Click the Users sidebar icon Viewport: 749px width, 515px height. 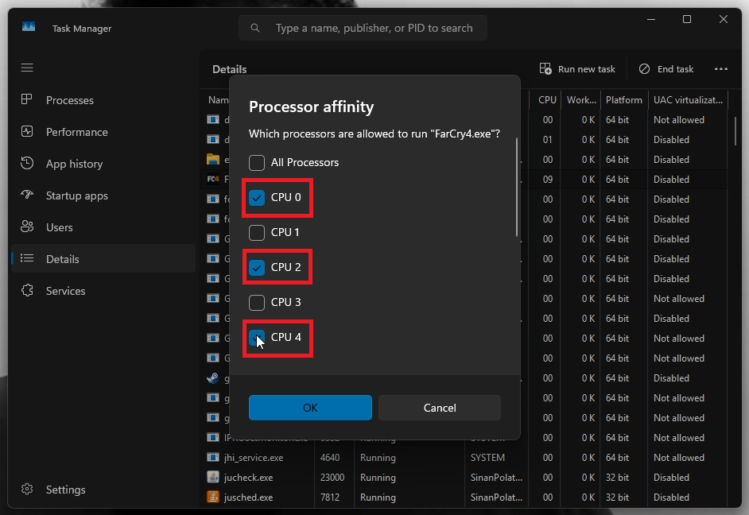tap(27, 227)
